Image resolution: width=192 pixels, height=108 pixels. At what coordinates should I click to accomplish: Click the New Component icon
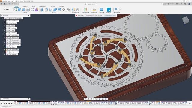coord(73,10)
